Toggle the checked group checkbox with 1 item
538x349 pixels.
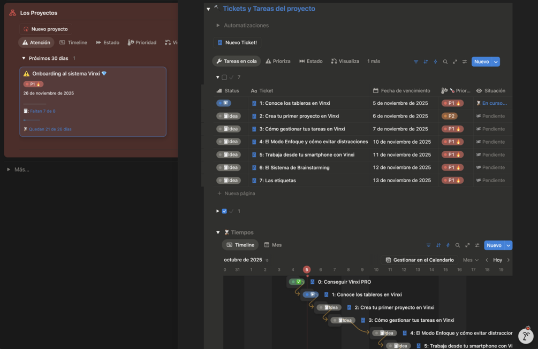tap(224, 211)
